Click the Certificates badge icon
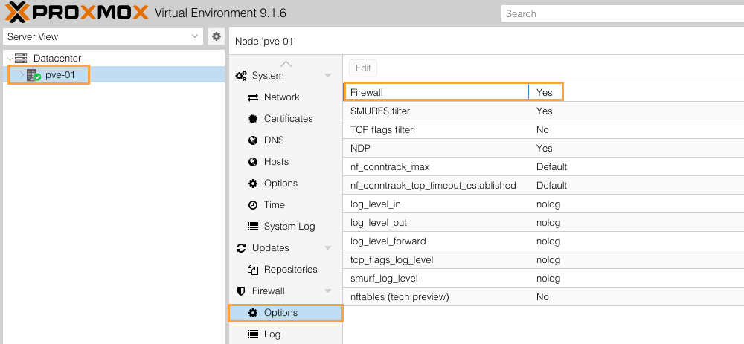 click(253, 119)
